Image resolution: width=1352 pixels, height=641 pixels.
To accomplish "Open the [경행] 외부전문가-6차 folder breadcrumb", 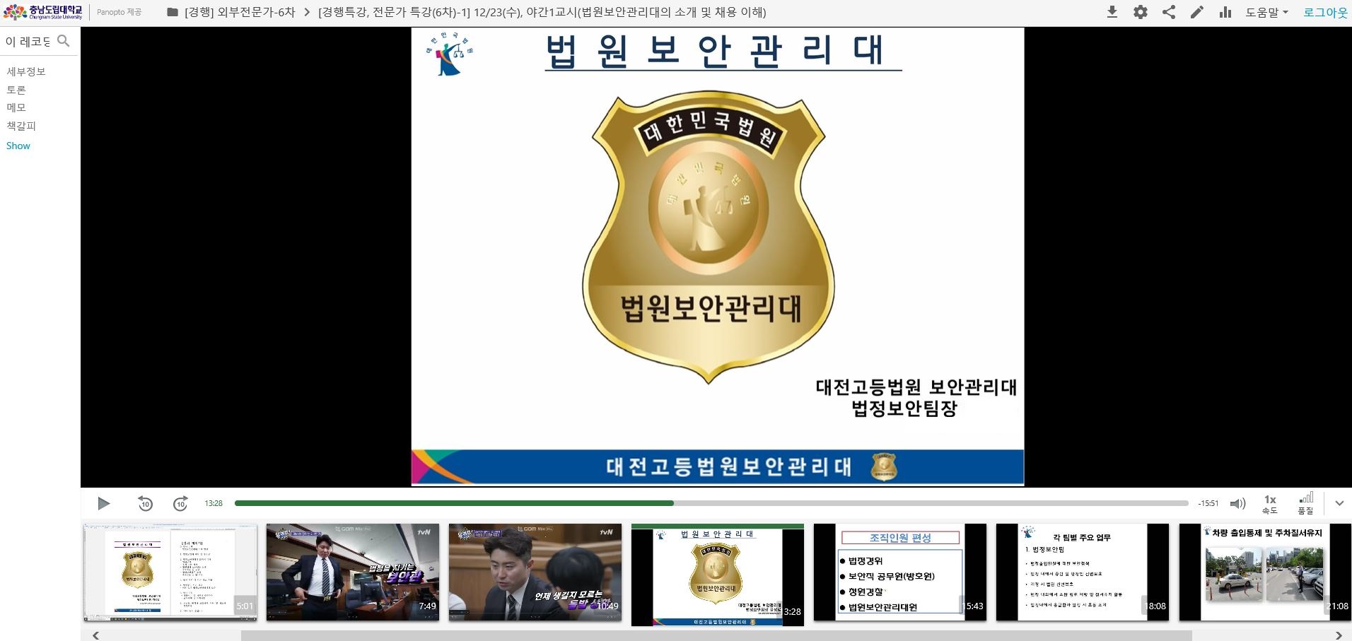I will (x=240, y=12).
